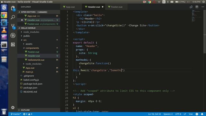
Task: Click the Open Changes icon in editor toolbar
Action: click(191, 7)
